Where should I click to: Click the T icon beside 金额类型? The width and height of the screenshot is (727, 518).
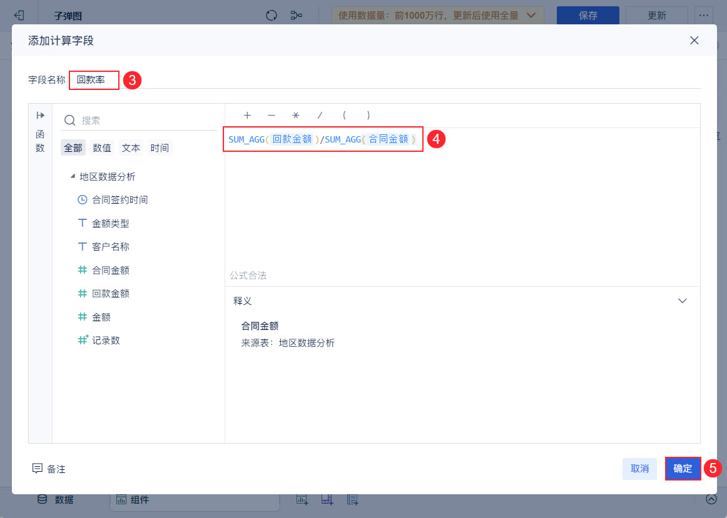pyautogui.click(x=82, y=223)
